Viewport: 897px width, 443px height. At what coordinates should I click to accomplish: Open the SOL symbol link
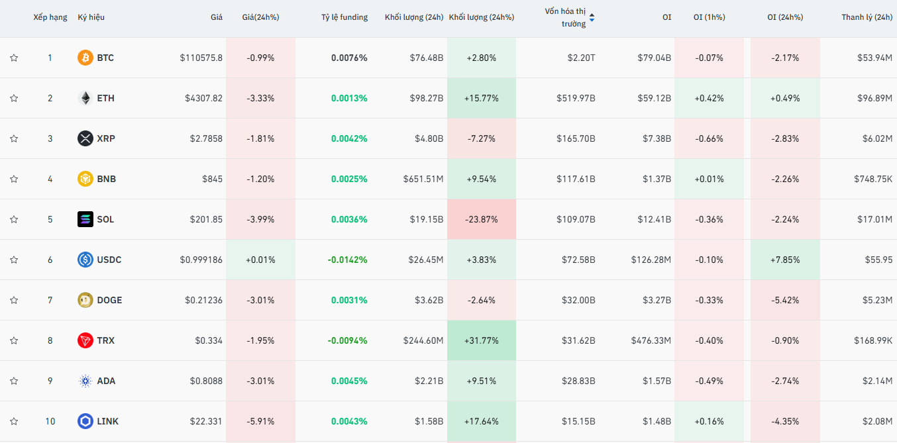(105, 219)
